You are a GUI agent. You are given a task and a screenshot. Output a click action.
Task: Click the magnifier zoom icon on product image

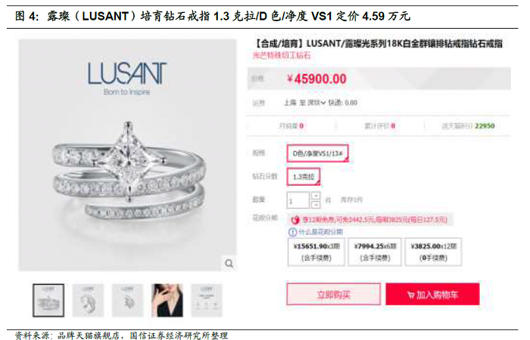tap(229, 264)
